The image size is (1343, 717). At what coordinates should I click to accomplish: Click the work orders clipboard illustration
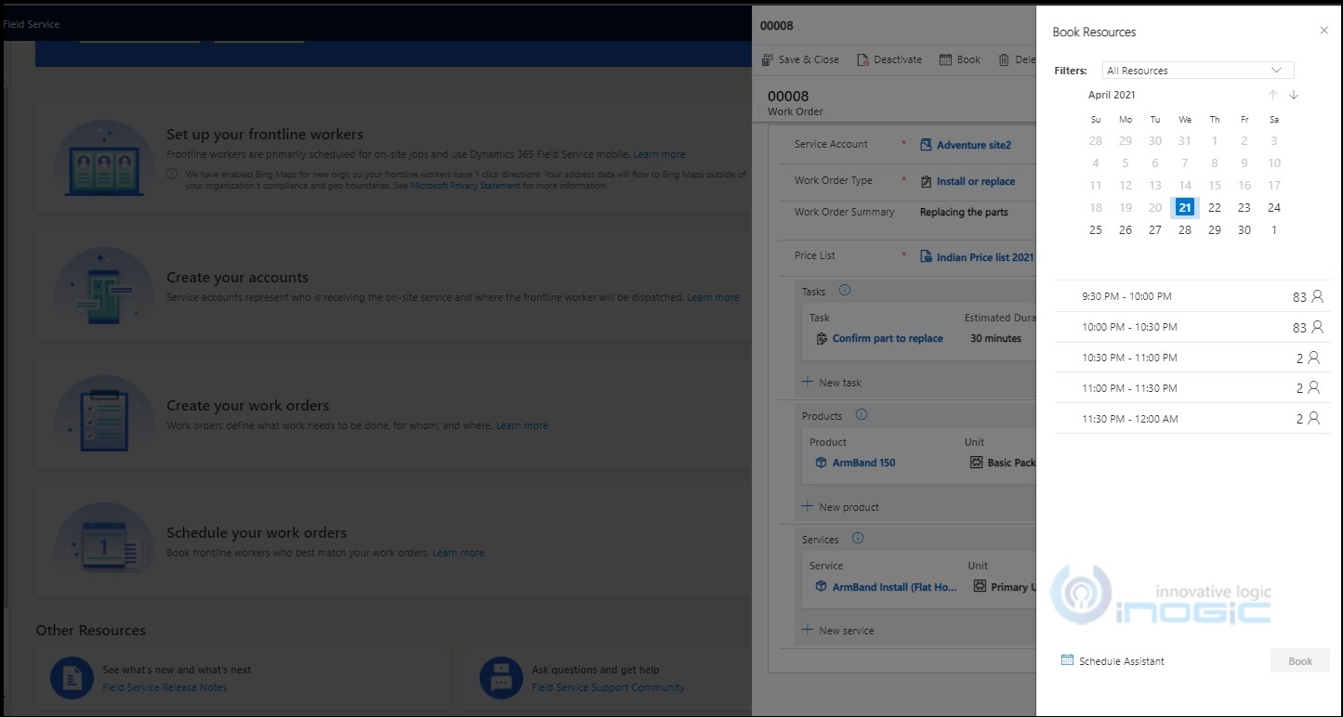click(104, 414)
